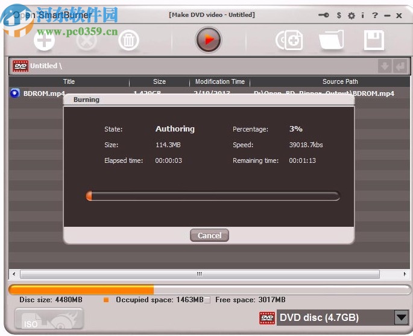The image size is (413, 336).
Task: Minimize the Open SmartBurner window
Action: coord(387,16)
